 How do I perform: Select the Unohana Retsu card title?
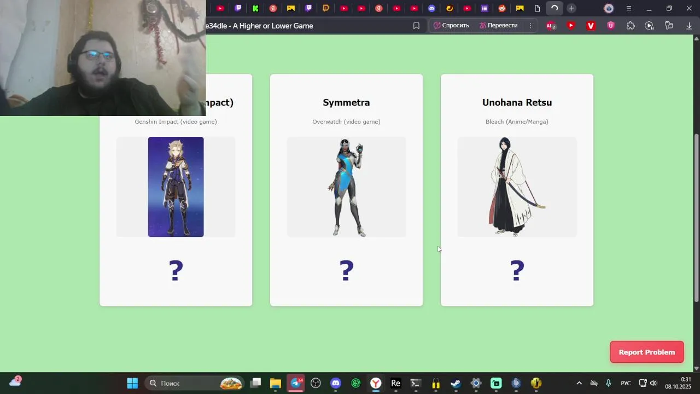click(517, 102)
